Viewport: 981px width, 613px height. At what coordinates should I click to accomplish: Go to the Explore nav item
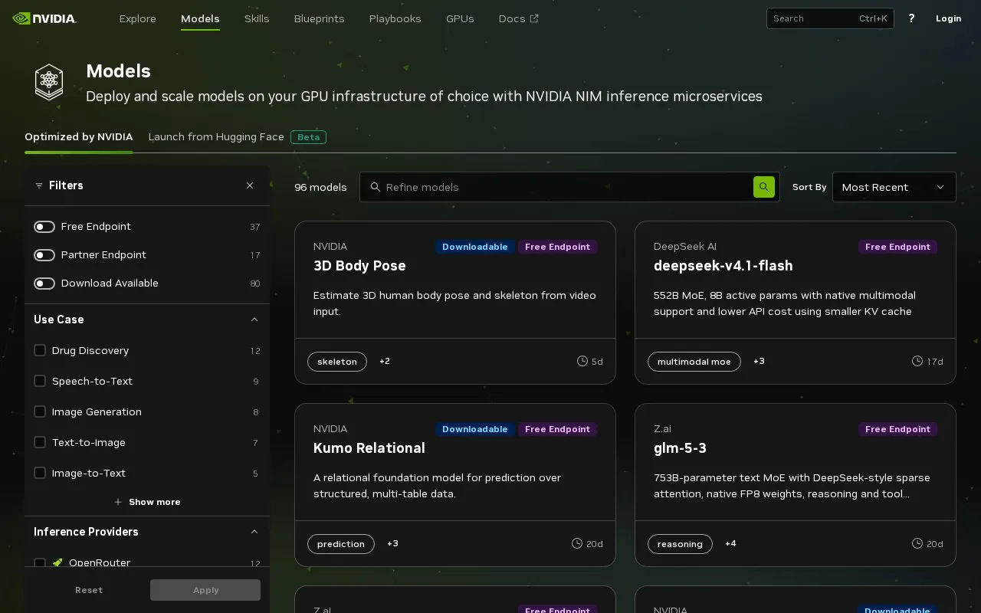pos(137,18)
